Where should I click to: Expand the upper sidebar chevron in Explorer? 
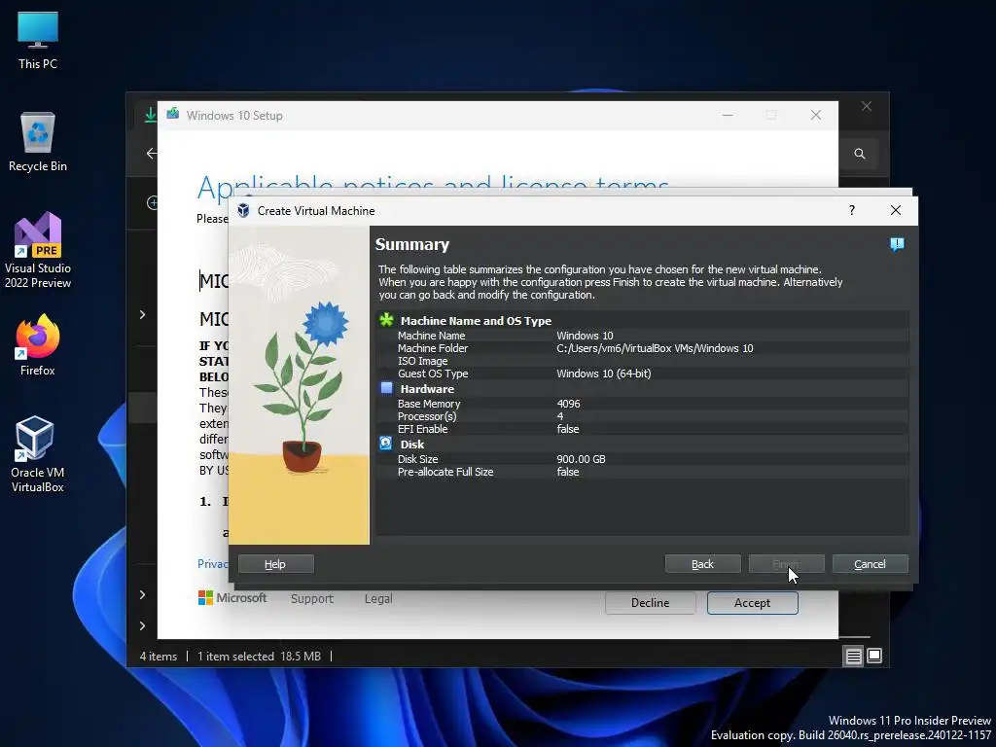(x=142, y=314)
